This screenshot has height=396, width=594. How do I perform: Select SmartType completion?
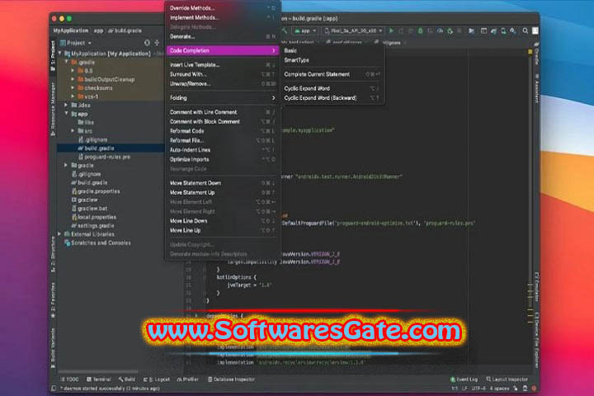332,60
